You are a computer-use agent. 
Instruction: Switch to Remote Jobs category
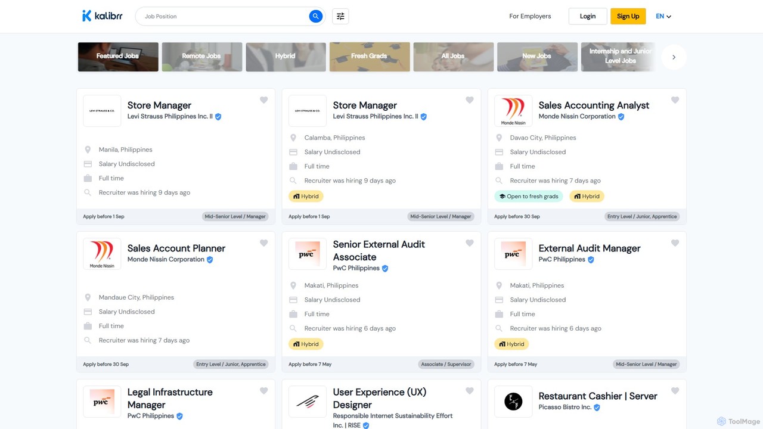[202, 57]
